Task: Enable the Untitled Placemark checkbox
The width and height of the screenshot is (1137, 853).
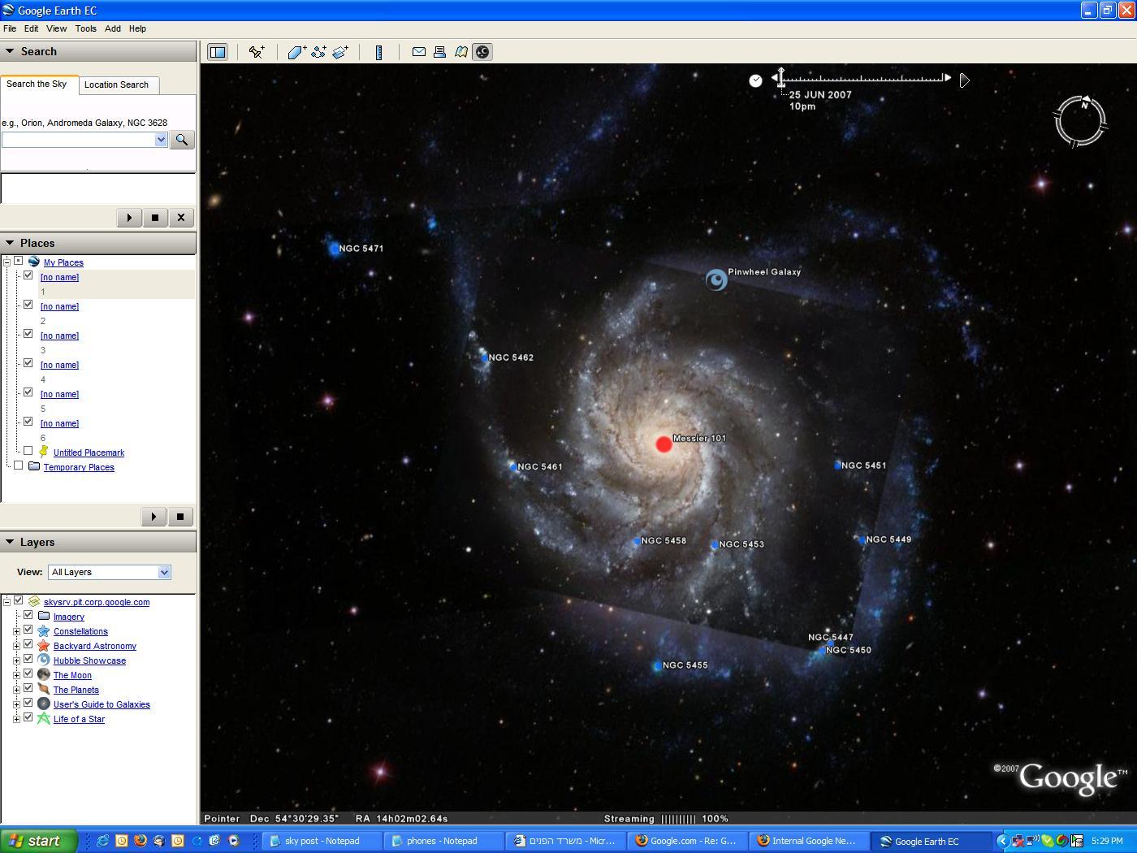Action: [x=28, y=451]
